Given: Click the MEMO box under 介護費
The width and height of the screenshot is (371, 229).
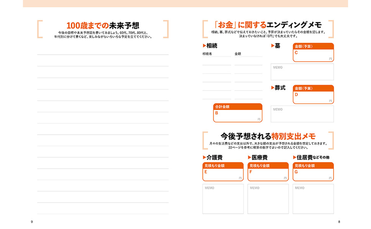Looking at the screenshot, I should click(x=223, y=199).
